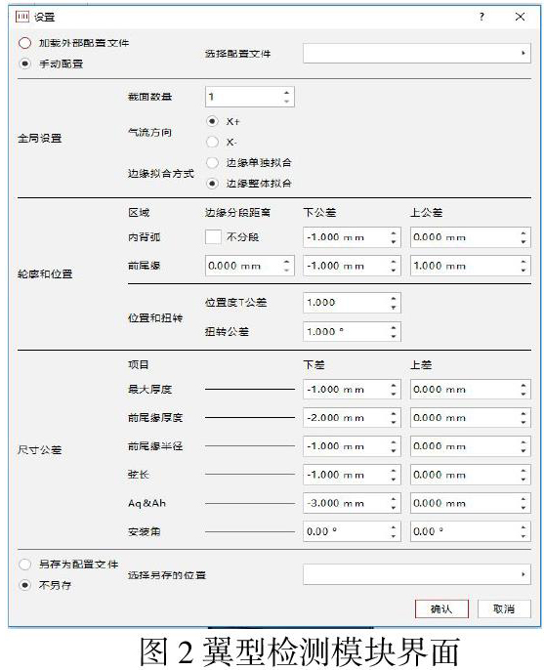Open the 选择另存的位置 path selector
544x670 pixels.
tap(417, 574)
